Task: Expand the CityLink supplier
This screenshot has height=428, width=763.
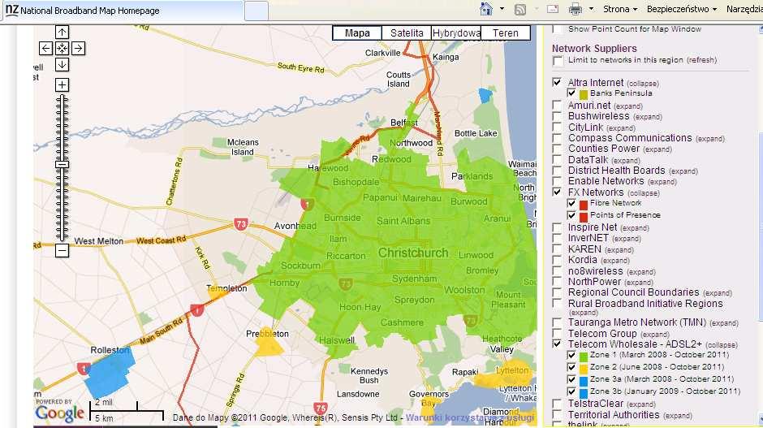Action: click(621, 128)
